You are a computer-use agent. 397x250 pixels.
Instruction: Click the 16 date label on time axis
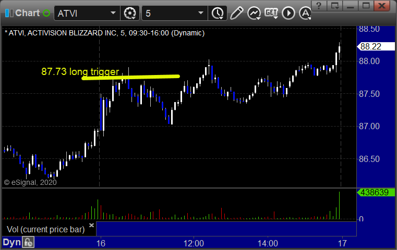101,243
